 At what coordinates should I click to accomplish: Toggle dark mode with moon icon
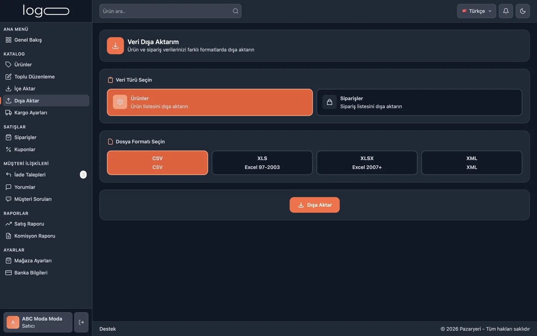(x=522, y=11)
